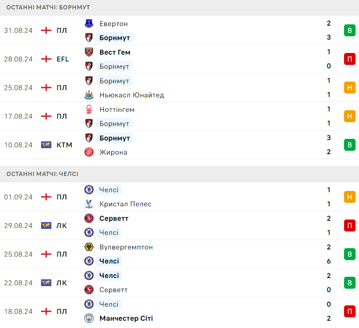Click the Servette crest in 29.08.24 match

point(89,218)
